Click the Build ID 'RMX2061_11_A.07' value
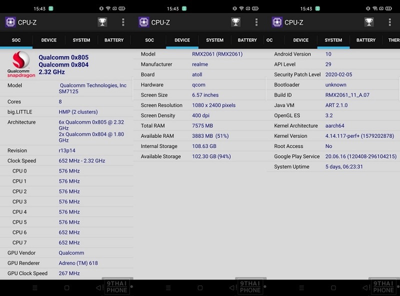This screenshot has height=296, width=400. 347,95
